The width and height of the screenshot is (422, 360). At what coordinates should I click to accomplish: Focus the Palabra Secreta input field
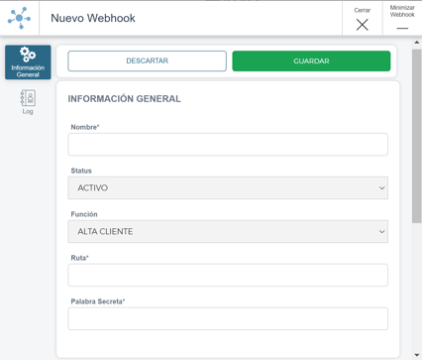point(228,318)
